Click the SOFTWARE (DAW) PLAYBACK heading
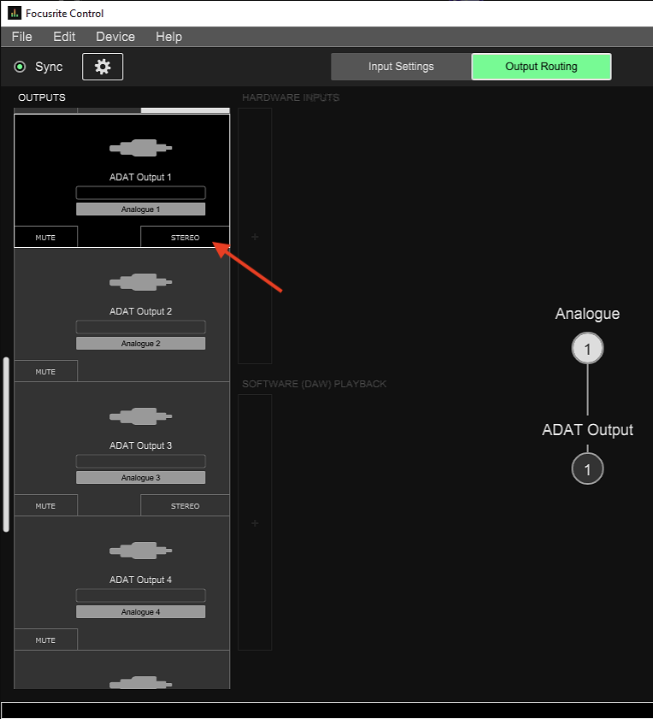Viewport: 653px width, 719px height. tap(315, 384)
